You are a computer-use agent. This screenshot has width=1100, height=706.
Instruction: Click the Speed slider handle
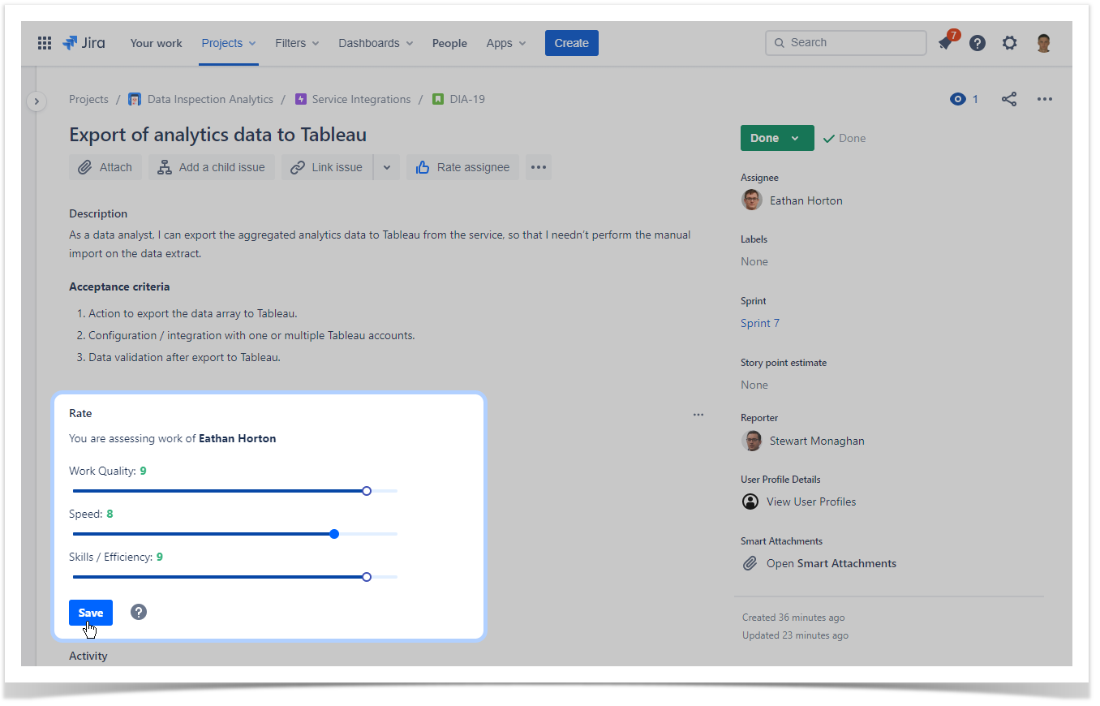(x=334, y=534)
